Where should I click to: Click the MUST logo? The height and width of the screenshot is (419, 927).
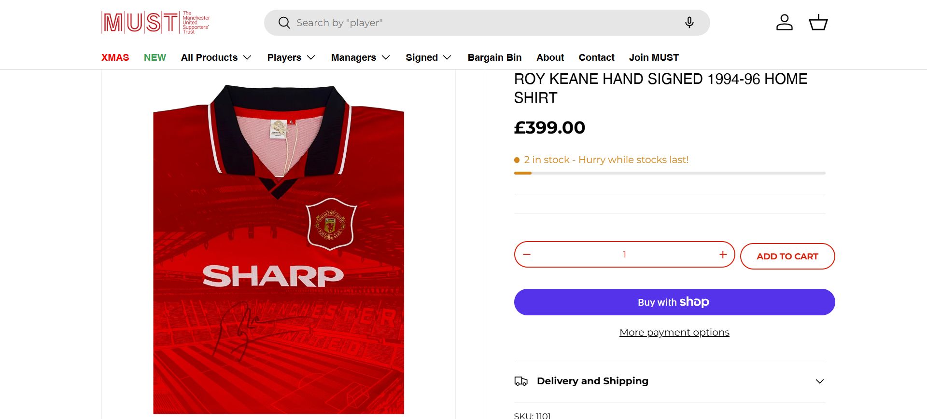(x=155, y=23)
